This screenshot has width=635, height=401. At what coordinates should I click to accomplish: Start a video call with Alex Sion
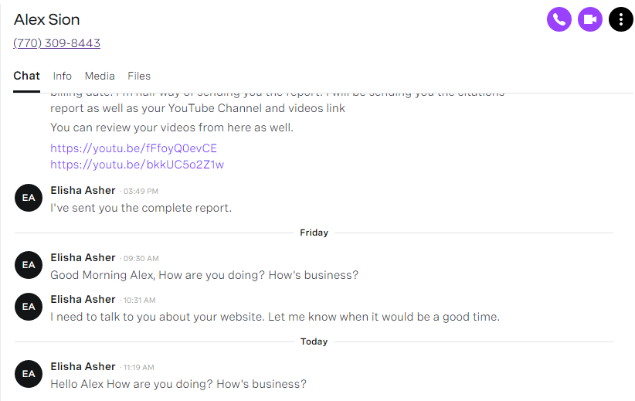589,19
